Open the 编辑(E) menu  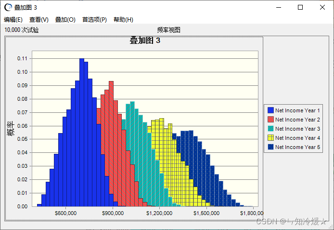pyautogui.click(x=13, y=20)
